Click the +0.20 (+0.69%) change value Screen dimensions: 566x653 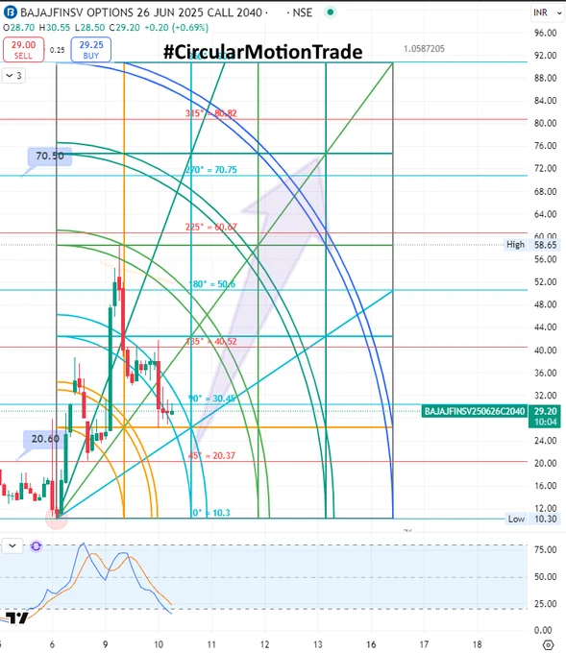tap(176, 28)
